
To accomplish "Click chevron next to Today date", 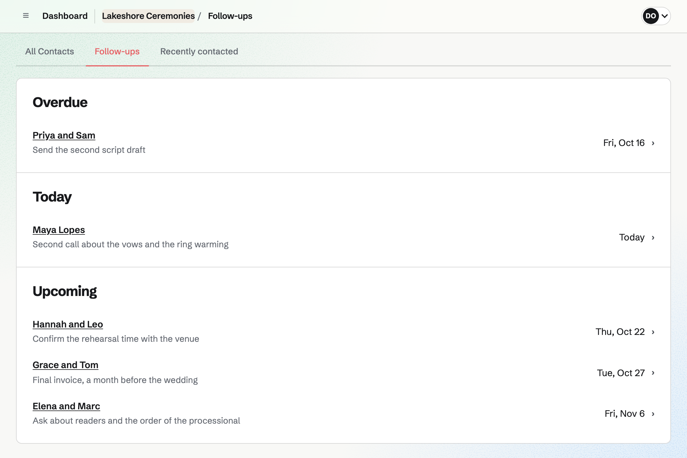I will pyautogui.click(x=653, y=238).
